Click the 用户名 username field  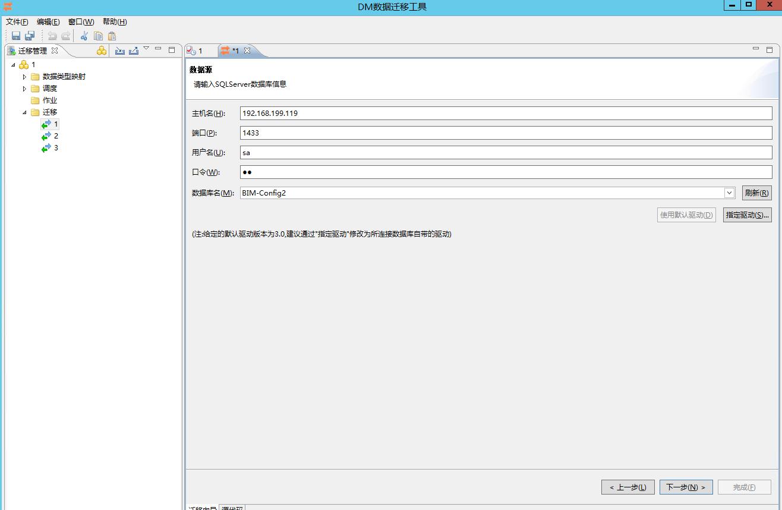[x=506, y=152]
